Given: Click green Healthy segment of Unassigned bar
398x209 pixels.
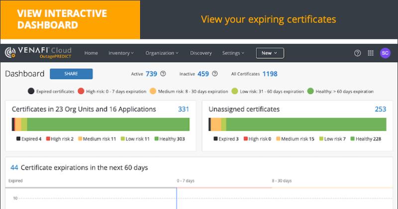Looking at the screenshot, I should pos(306,125).
